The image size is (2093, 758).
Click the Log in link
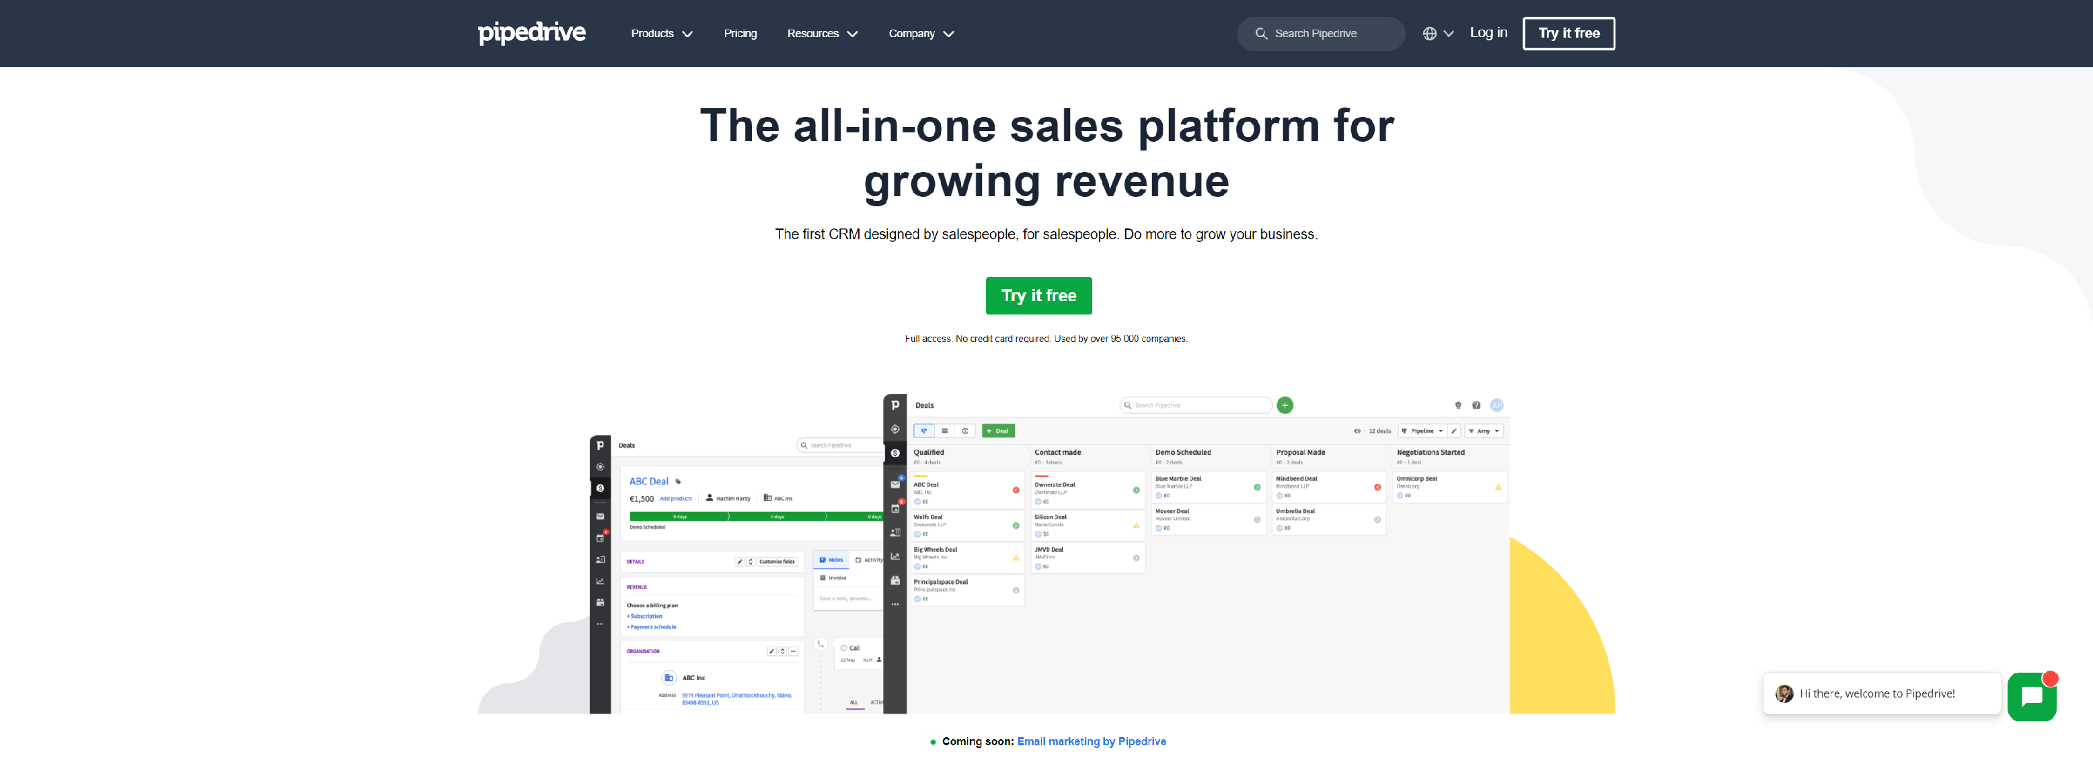pos(1488,32)
